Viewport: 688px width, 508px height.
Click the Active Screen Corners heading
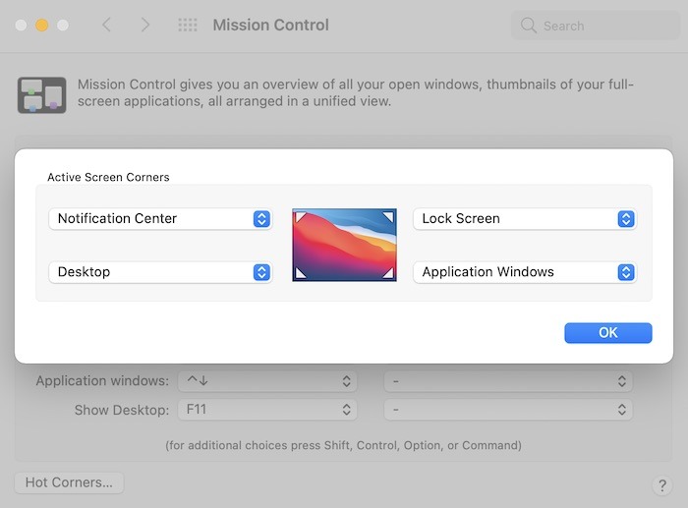click(108, 177)
